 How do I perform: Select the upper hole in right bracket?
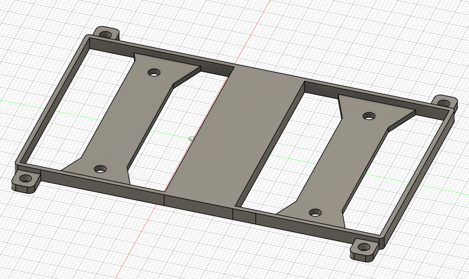[370, 116]
